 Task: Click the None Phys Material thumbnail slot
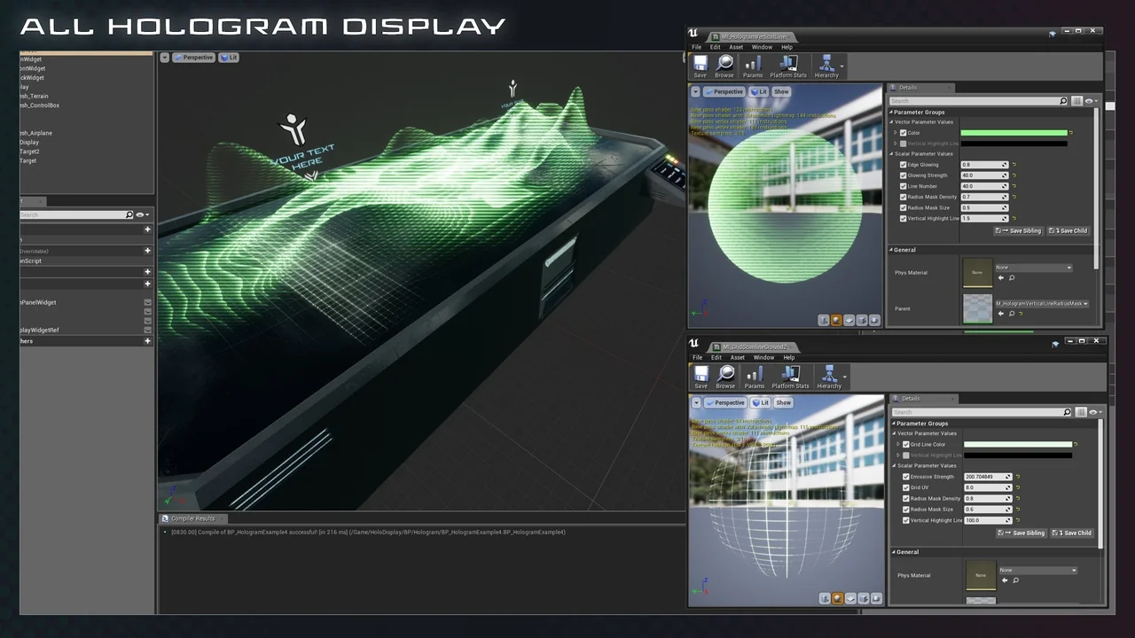[977, 272]
